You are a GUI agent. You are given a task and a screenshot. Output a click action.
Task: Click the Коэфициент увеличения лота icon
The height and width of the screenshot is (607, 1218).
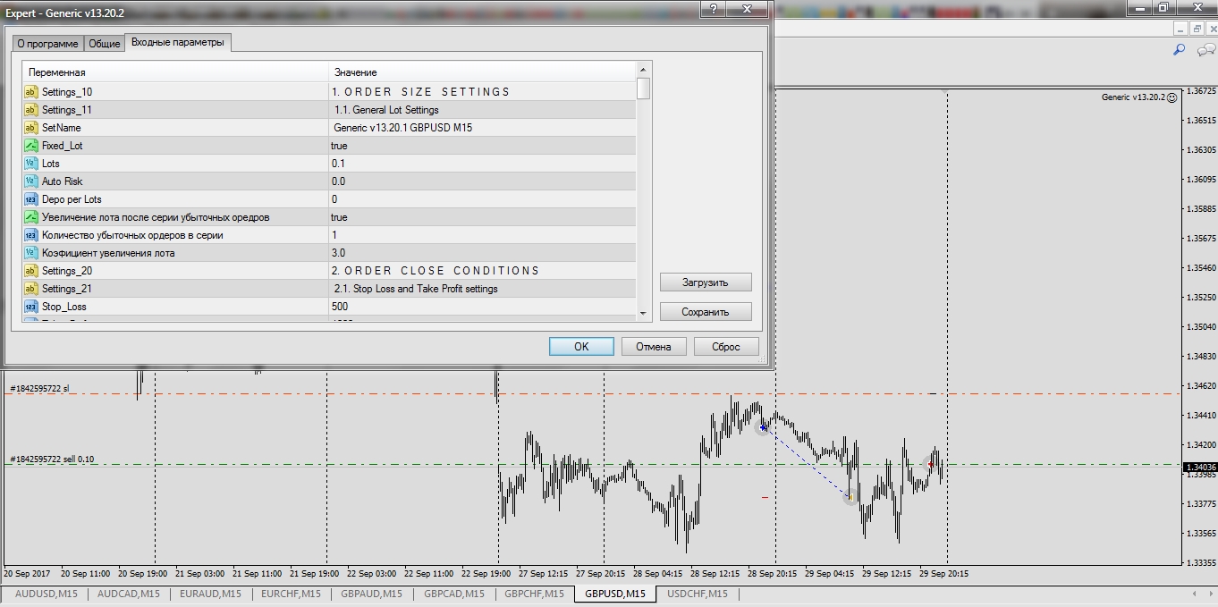tap(30, 253)
